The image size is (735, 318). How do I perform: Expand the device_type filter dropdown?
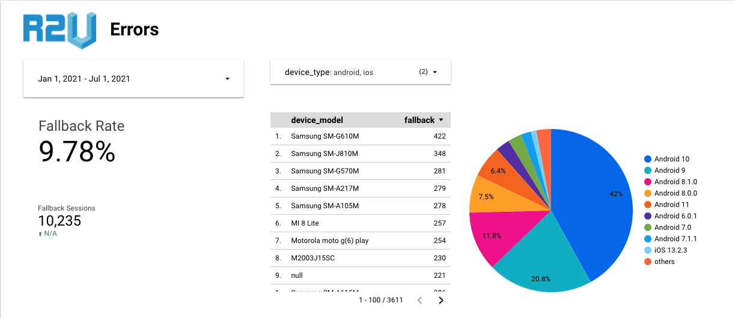coord(361,72)
